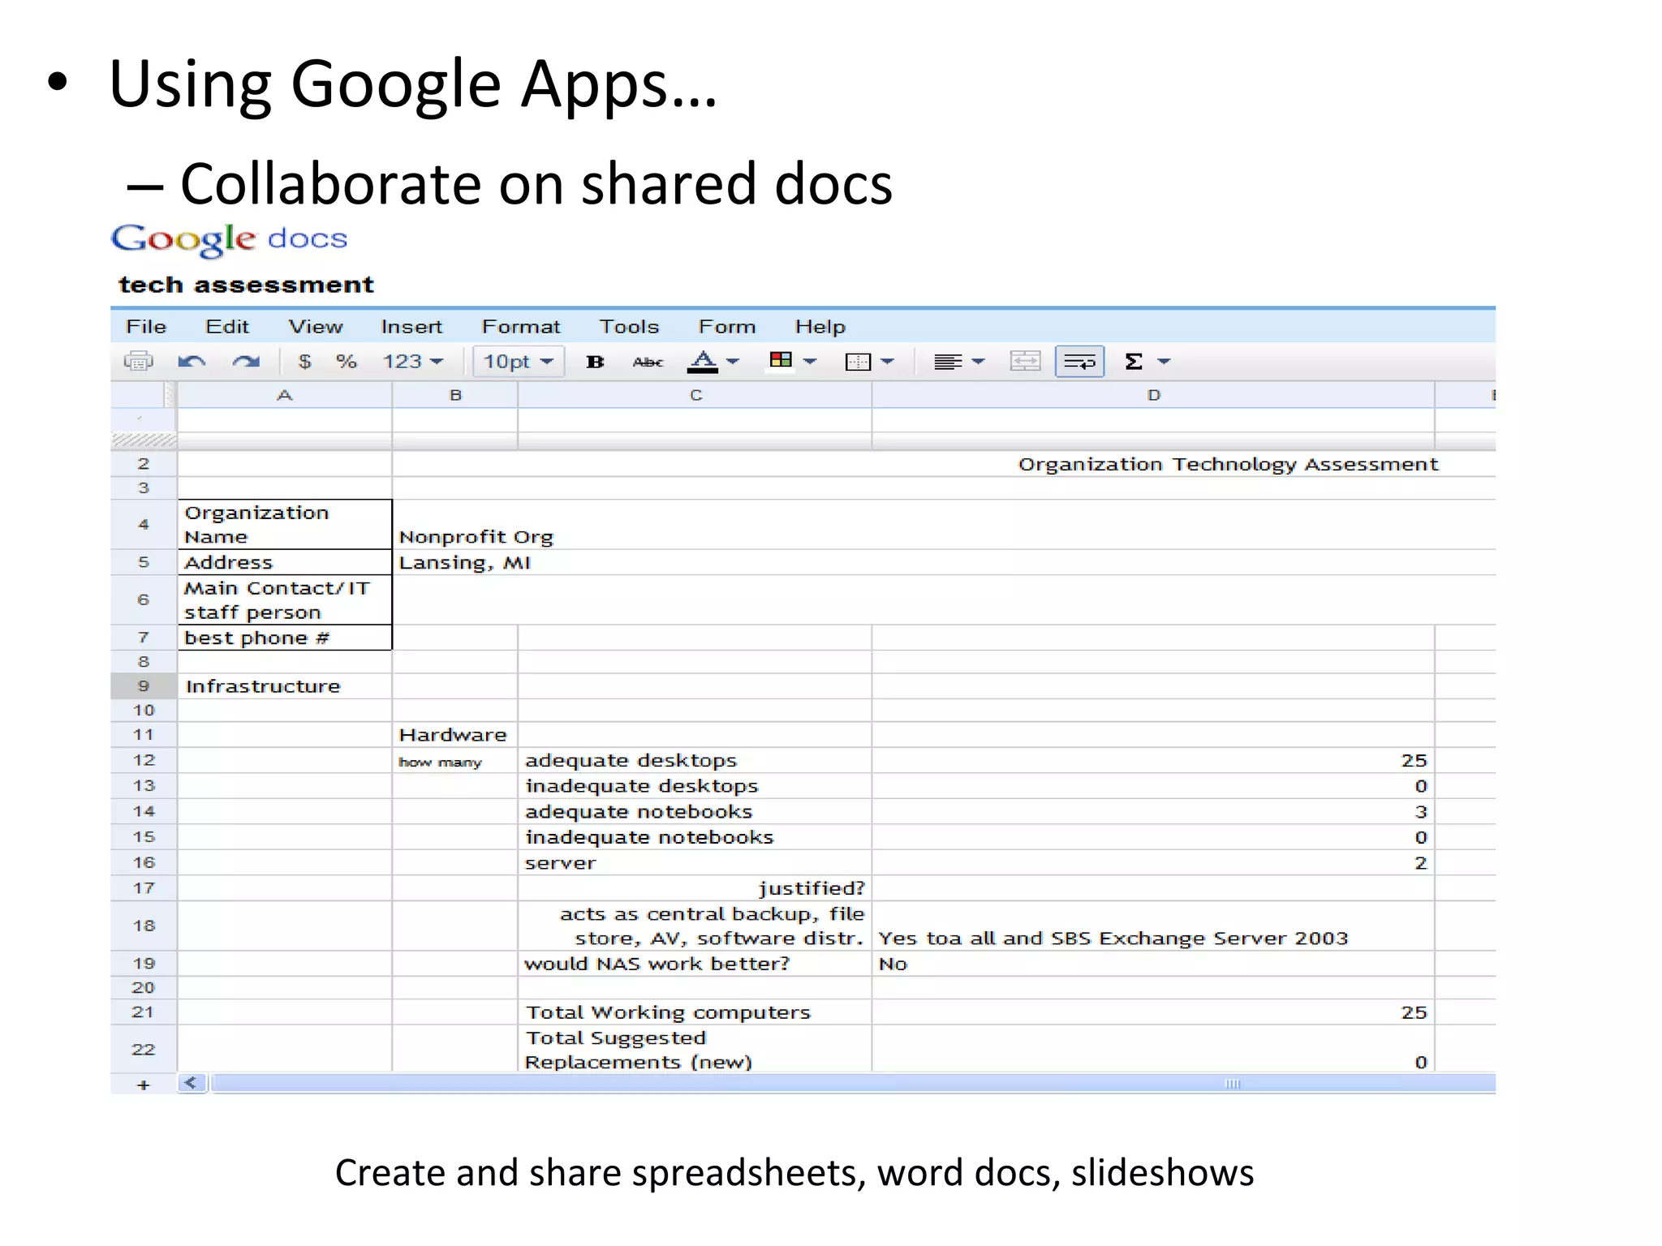Select row 9 header

click(144, 686)
